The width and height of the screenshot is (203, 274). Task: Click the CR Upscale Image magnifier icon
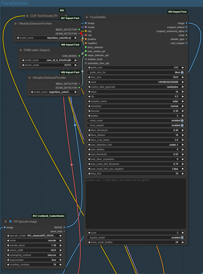10,221
